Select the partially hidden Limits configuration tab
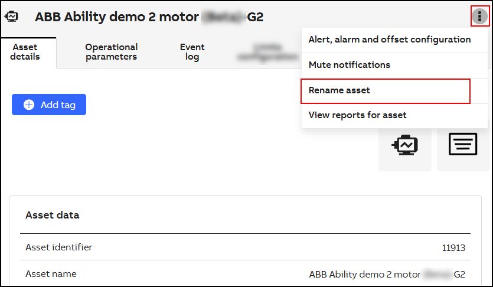Viewport: 493px width, 287px height. [x=267, y=52]
